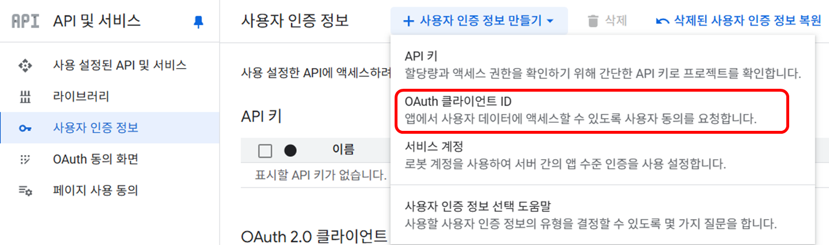Click the 라이브러리 icon in sidebar
The height and width of the screenshot is (245, 829).
(25, 97)
